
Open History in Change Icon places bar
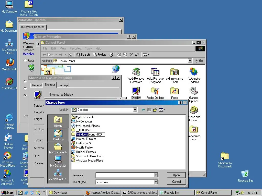click(58, 122)
